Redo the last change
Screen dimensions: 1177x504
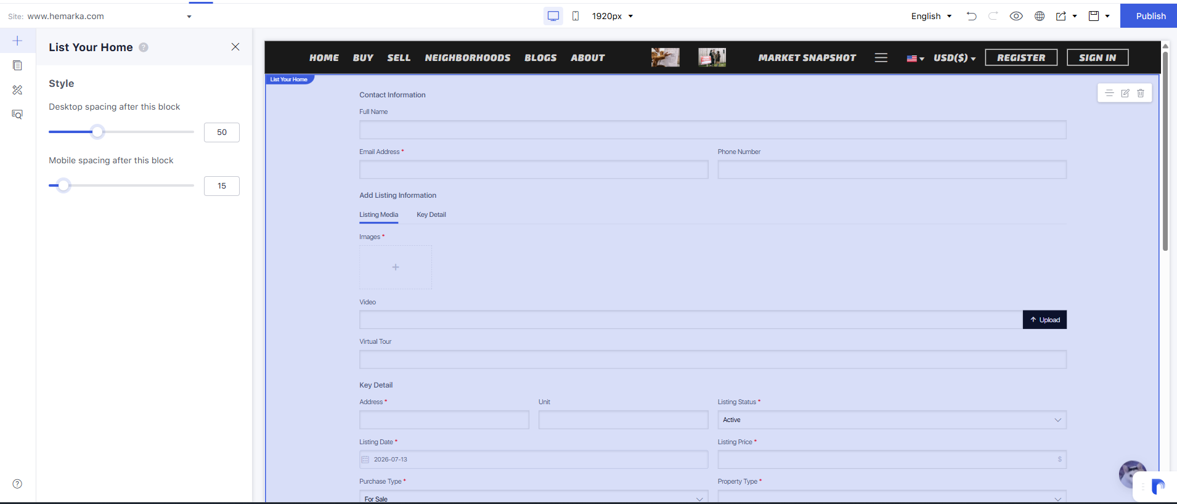[x=993, y=16]
